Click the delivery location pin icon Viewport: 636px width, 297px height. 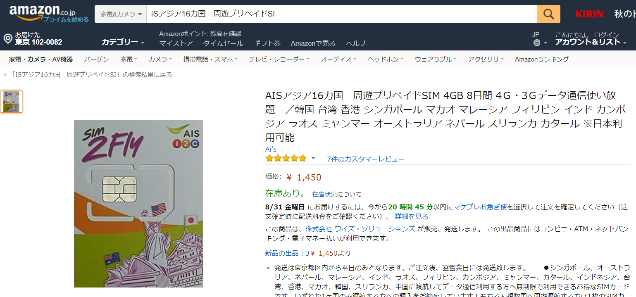click(x=7, y=39)
